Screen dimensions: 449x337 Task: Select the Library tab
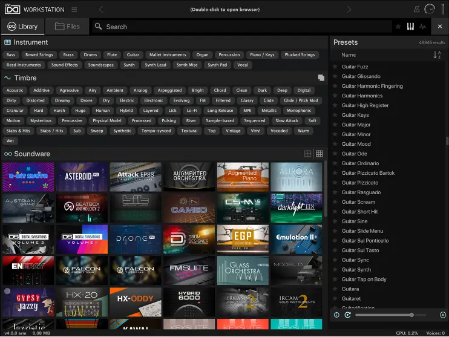tap(22, 27)
